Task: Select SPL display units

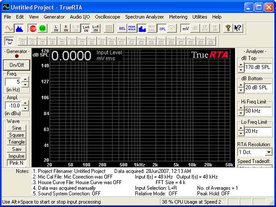Action: click(162, 28)
